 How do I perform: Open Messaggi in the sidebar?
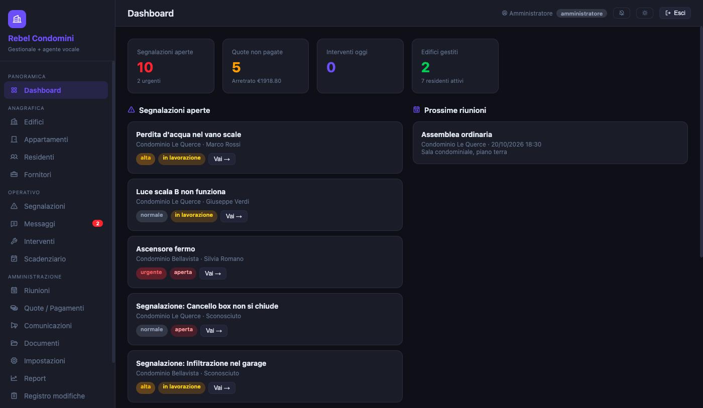[56, 224]
